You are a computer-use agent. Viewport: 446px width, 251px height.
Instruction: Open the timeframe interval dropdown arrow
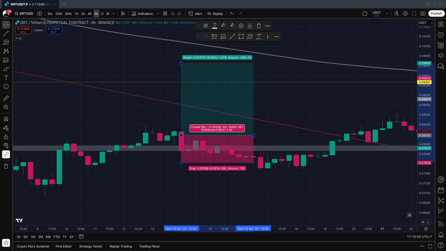coord(113,14)
